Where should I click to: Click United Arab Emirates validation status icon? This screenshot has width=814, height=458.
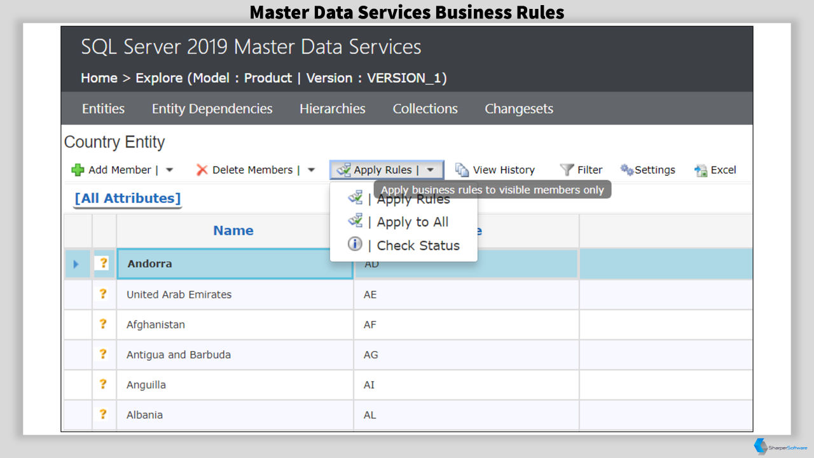(x=103, y=294)
